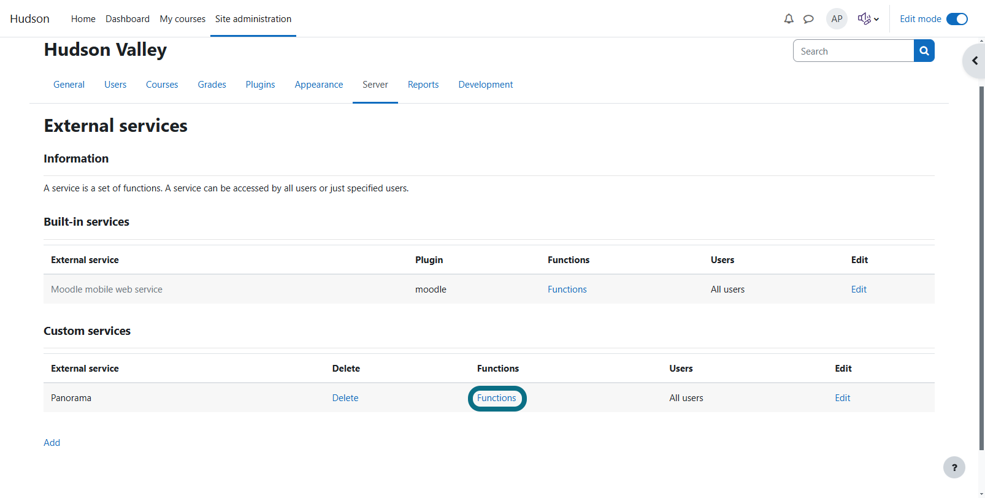Edit the Moodle mobile web service
Screen dimensions: 985x498
(859, 289)
